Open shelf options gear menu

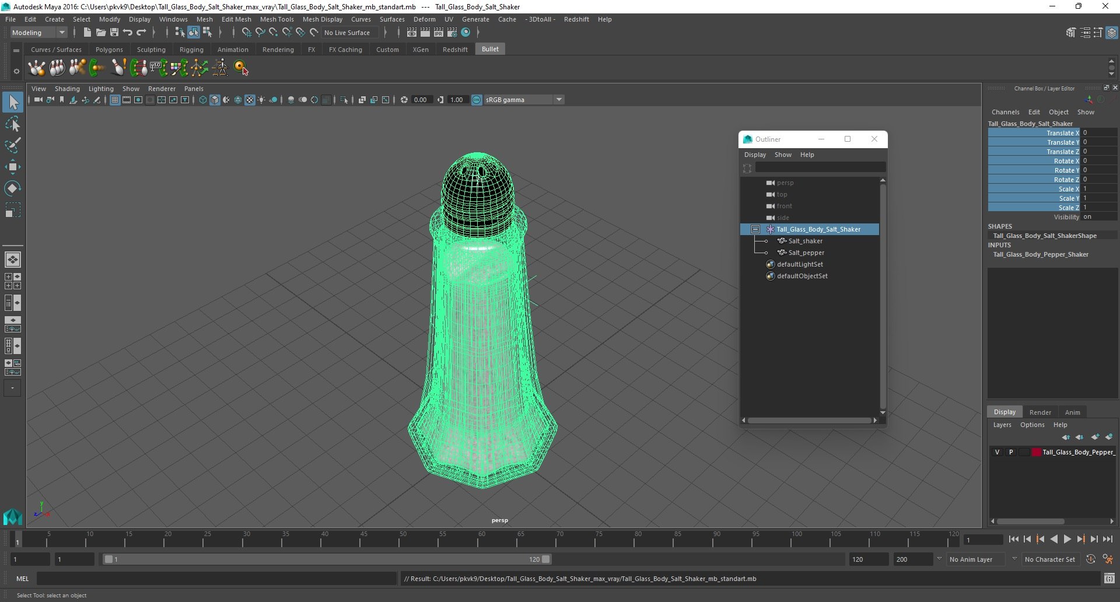tap(16, 72)
